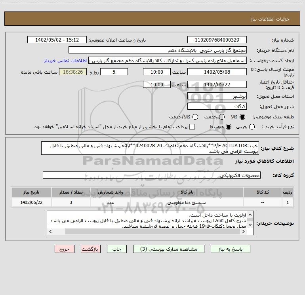Click right arrow of horizontal notes scrollbar
Image resolution: width=305 pixels, height=295 pixels.
243,231
